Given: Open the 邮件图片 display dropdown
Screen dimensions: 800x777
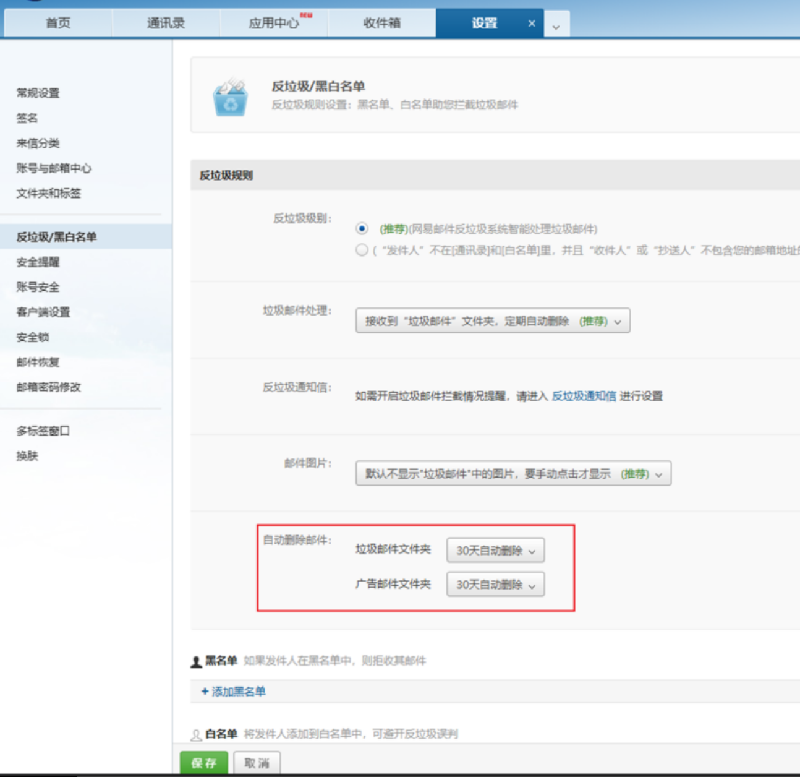Looking at the screenshot, I should tap(513, 474).
